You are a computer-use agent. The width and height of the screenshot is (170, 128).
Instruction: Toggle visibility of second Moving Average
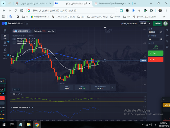coord(29,41)
